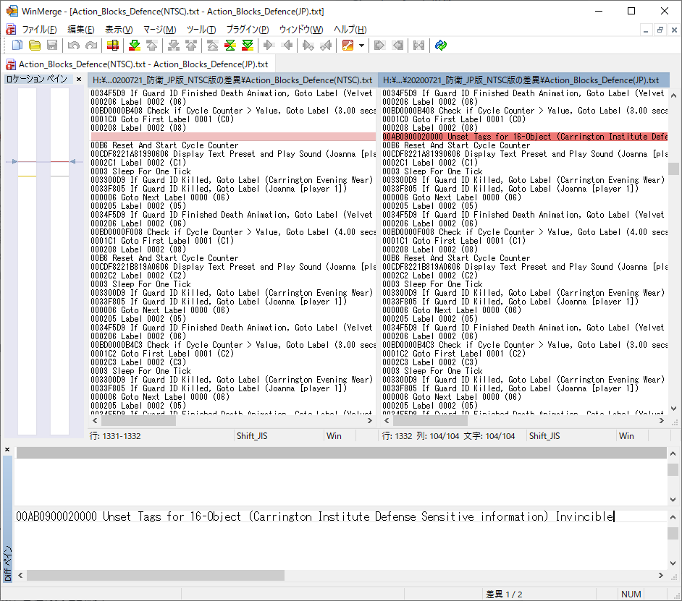Image resolution: width=682 pixels, height=601 pixels.
Task: Select the highlighted current difference icon
Action: point(230,46)
